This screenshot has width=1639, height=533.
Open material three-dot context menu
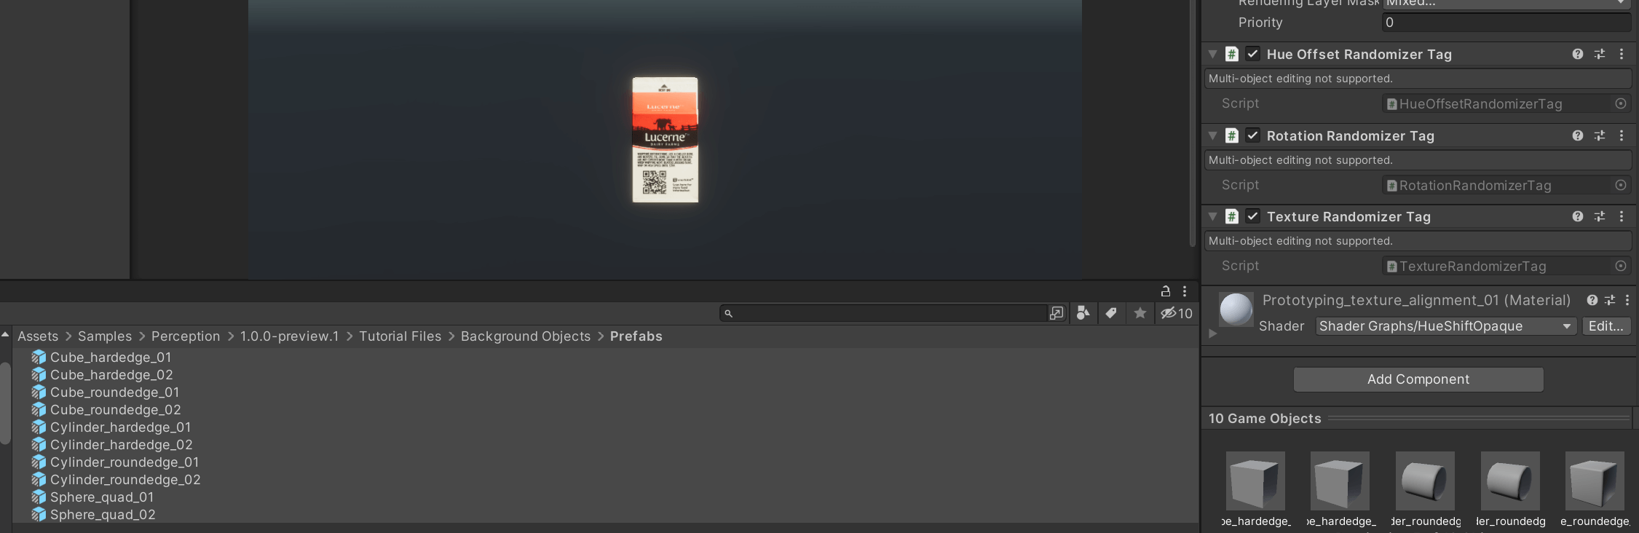click(x=1627, y=300)
